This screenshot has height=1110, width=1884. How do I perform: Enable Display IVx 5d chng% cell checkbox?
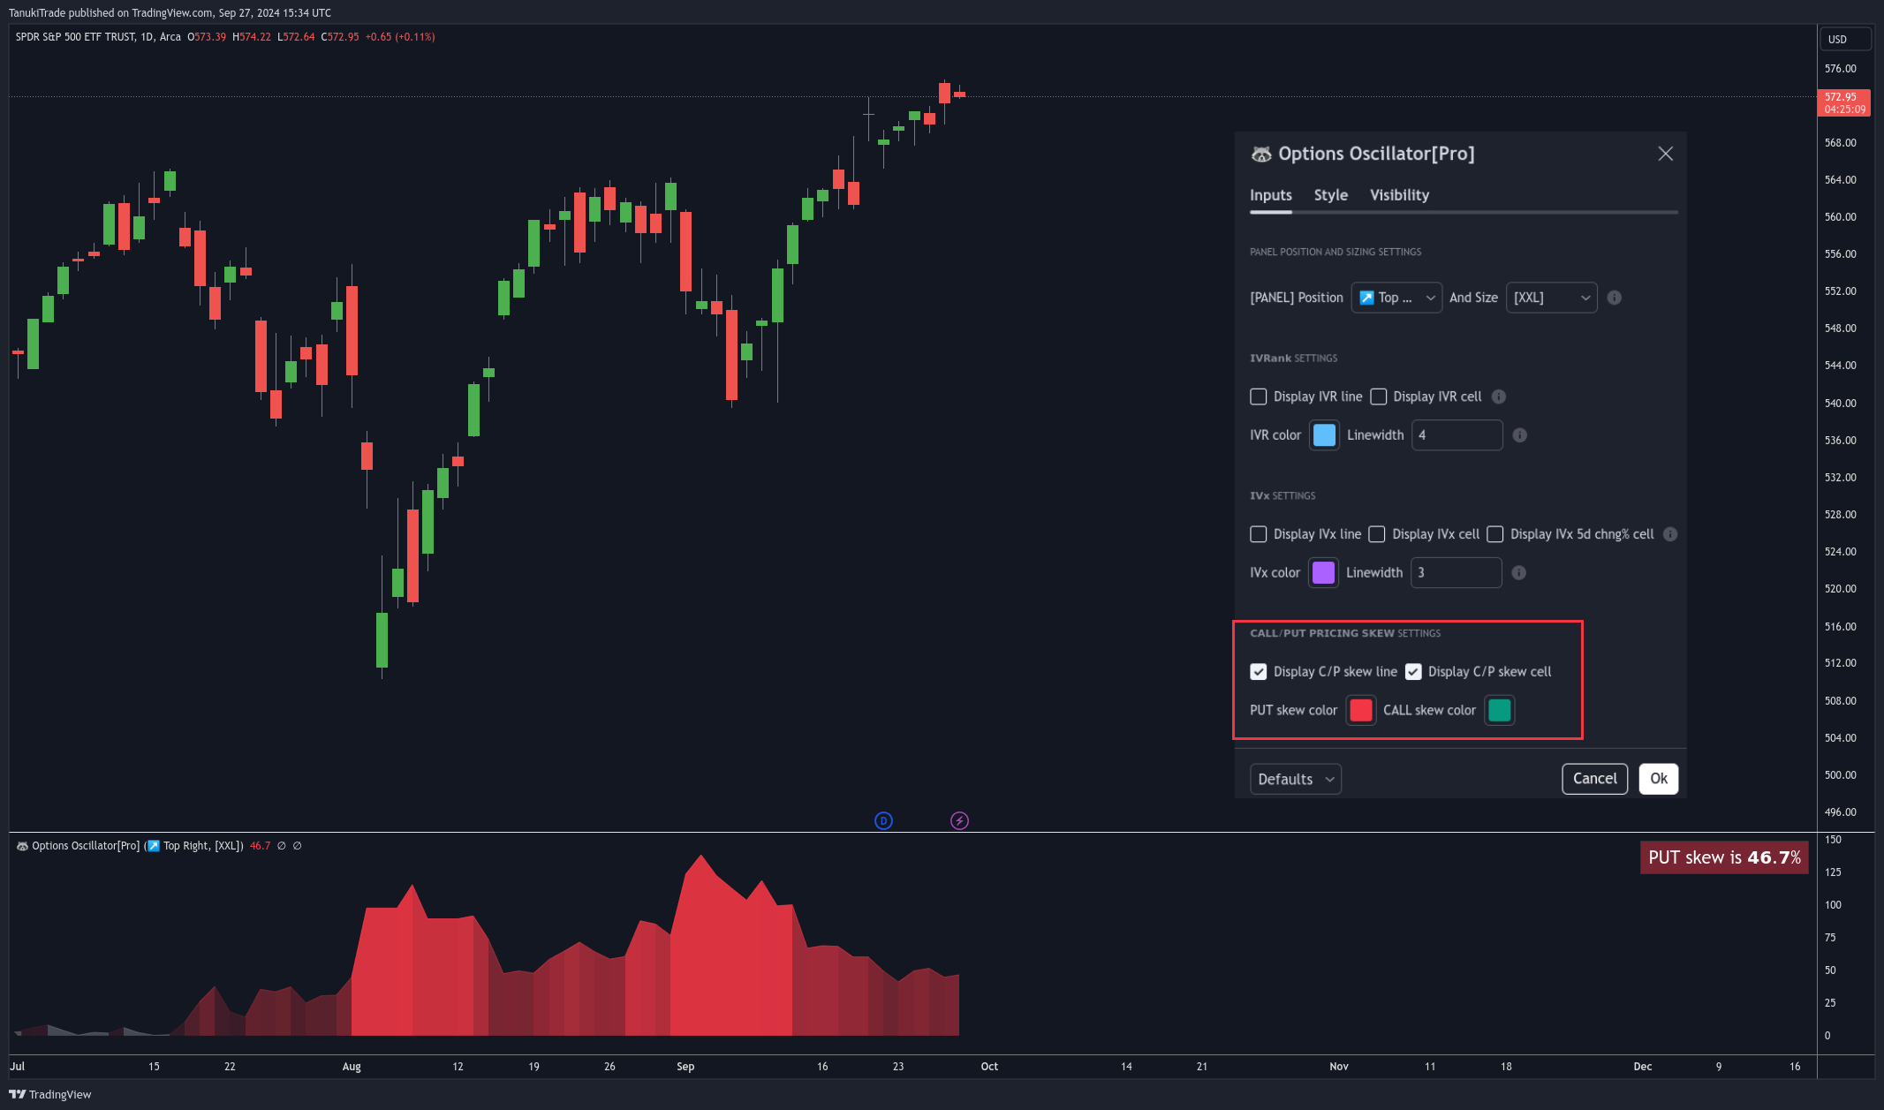tap(1495, 534)
